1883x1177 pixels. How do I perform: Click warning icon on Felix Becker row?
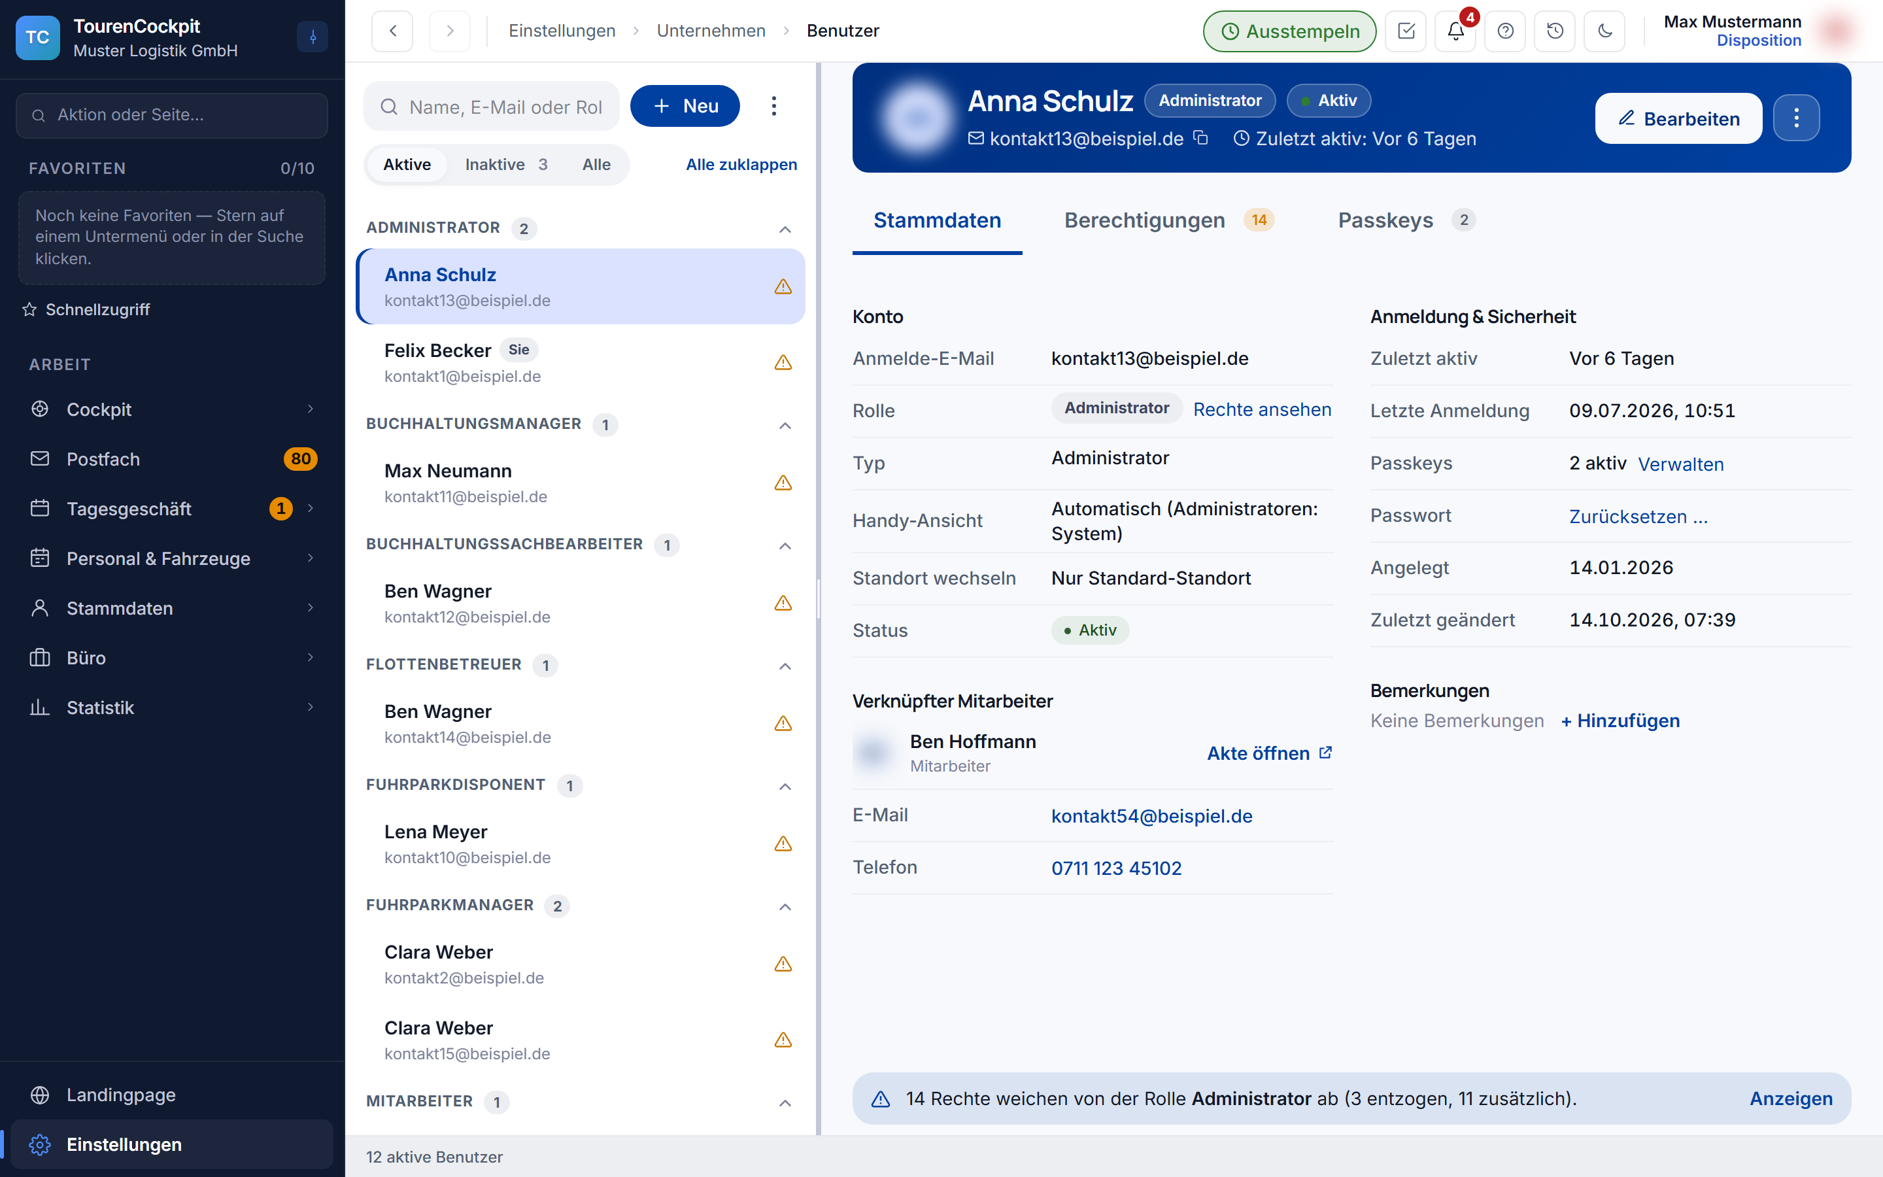[x=783, y=363]
